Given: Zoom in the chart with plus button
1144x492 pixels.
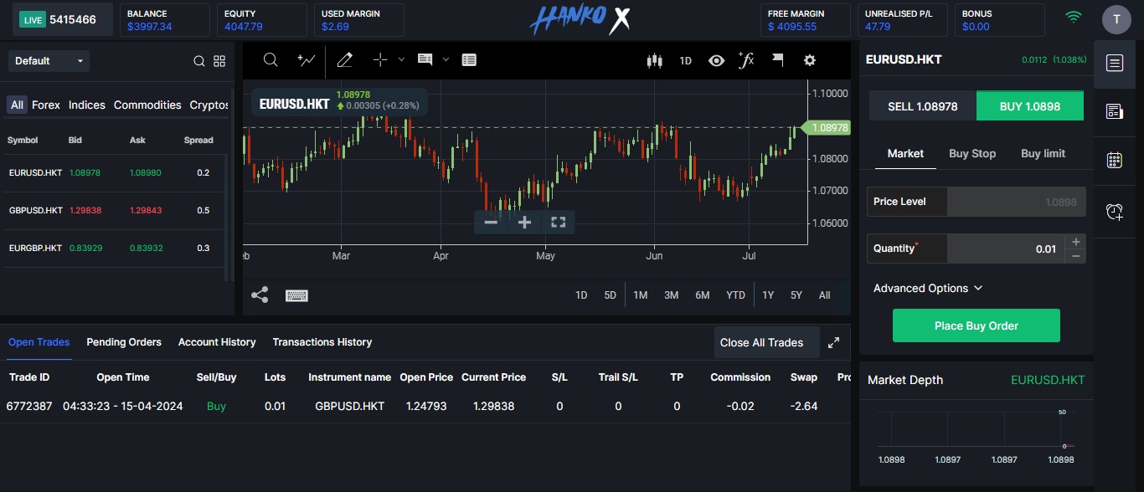Looking at the screenshot, I should (525, 222).
